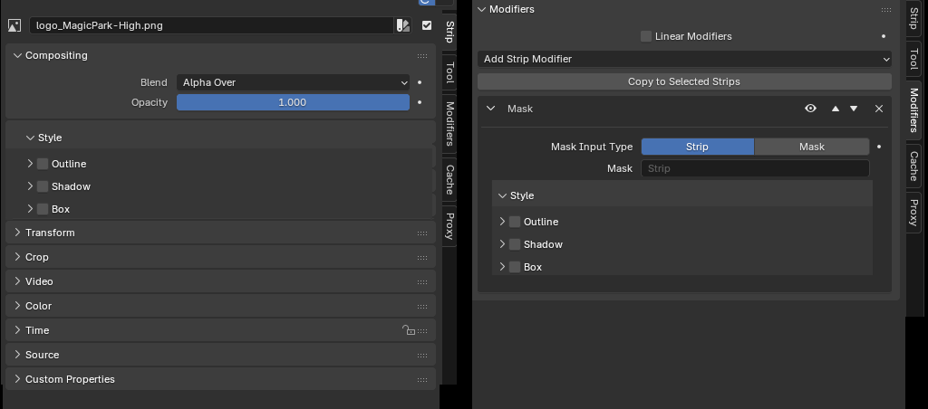Collapse the Style subpanel in Mask modifier
This screenshot has height=409, width=928.
[x=502, y=195]
